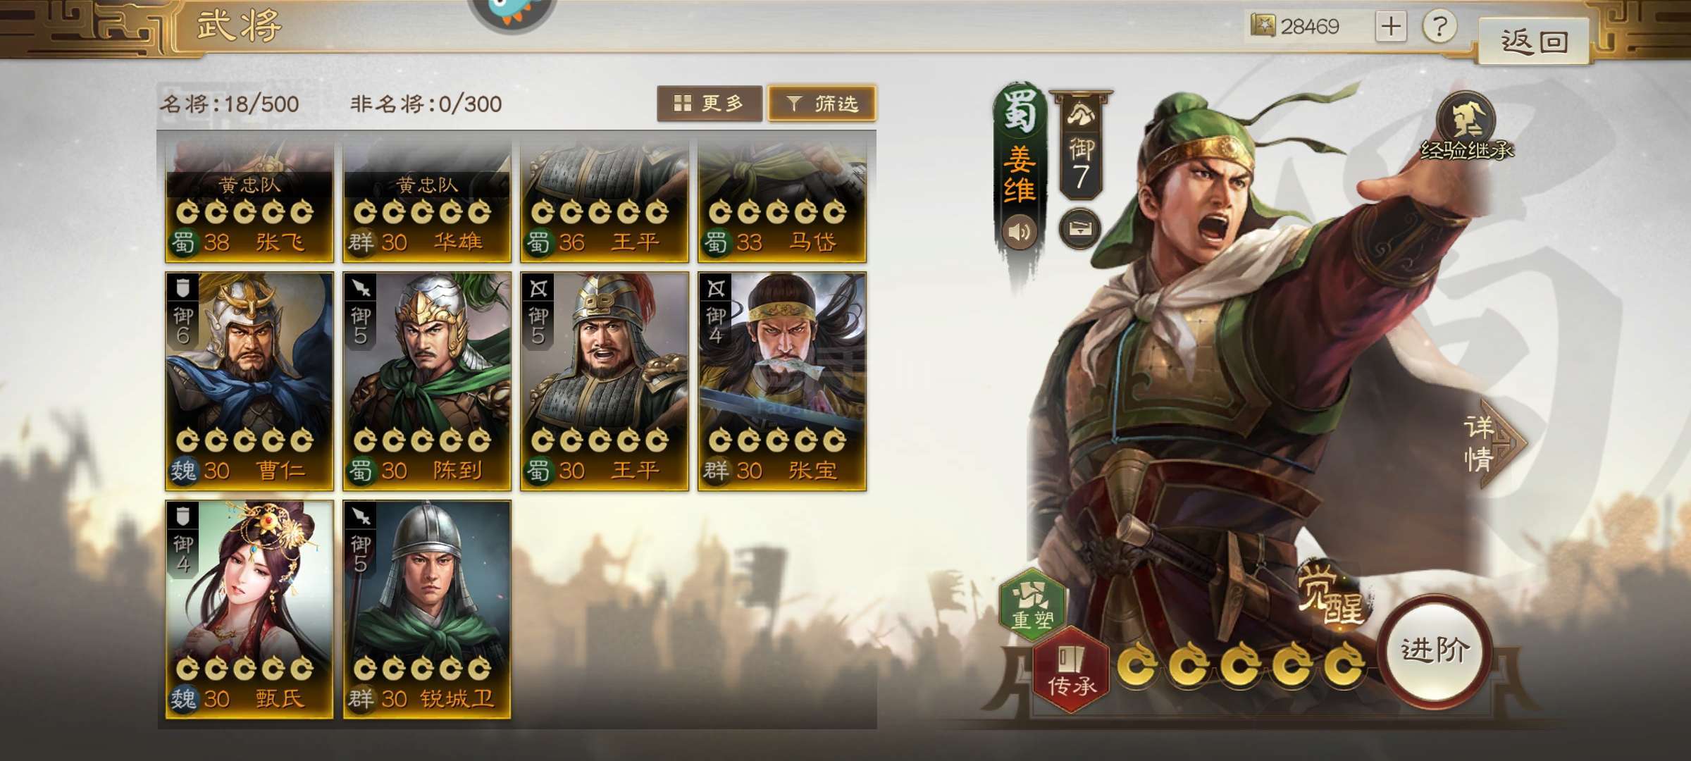
Task: Click the 进阶 advance button
Action: pyautogui.click(x=1435, y=649)
